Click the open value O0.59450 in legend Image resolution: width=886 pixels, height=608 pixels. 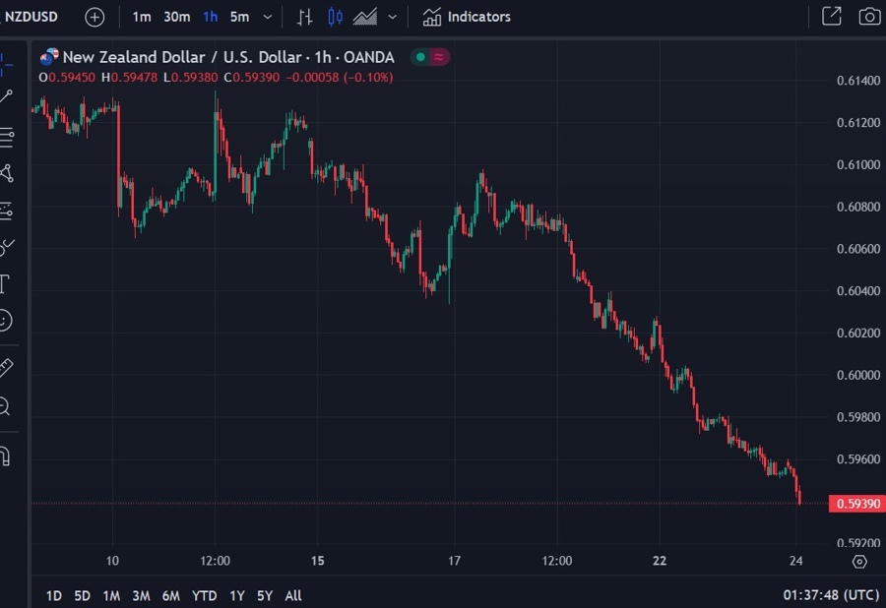tap(67, 78)
